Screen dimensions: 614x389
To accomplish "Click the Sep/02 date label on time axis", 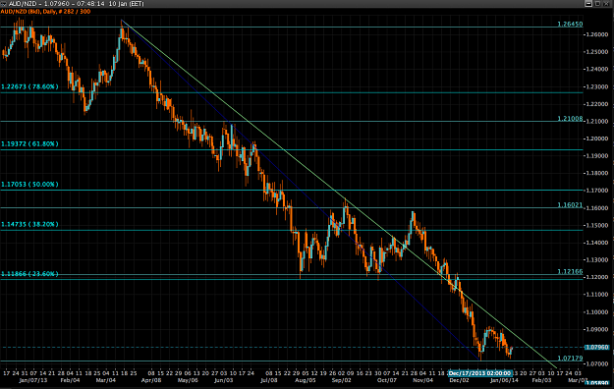I will [x=342, y=380].
